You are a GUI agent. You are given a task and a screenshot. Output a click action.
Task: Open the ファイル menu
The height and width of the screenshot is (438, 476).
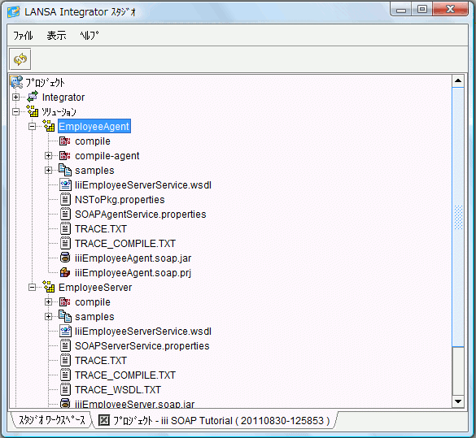pyautogui.click(x=23, y=36)
